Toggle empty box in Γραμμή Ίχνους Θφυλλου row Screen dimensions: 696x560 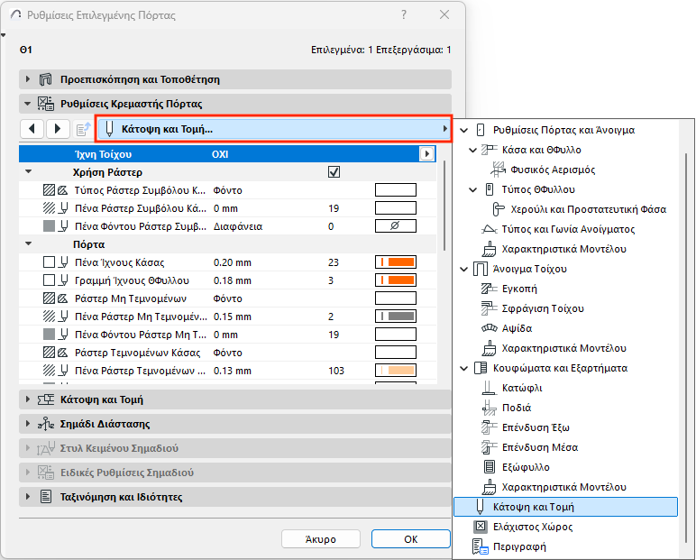click(49, 280)
